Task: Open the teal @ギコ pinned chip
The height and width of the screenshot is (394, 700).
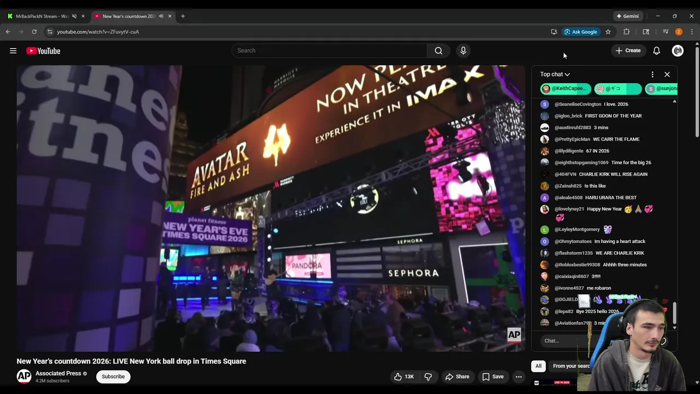Action: (618, 89)
